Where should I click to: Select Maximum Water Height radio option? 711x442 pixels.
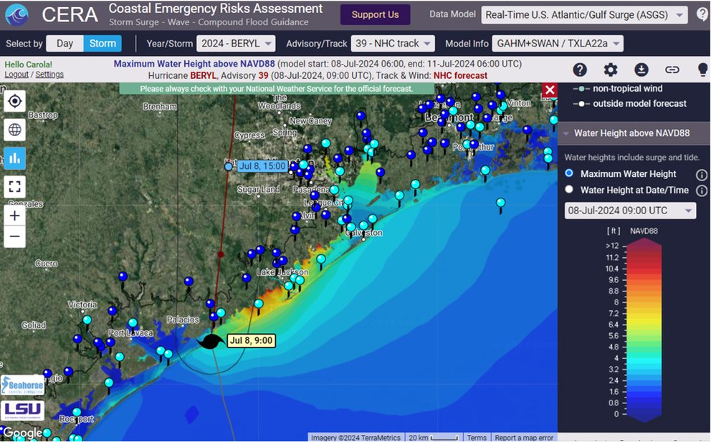click(x=570, y=173)
